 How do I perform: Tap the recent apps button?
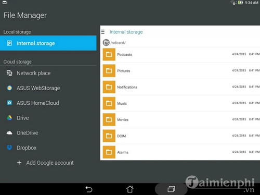click(171, 189)
